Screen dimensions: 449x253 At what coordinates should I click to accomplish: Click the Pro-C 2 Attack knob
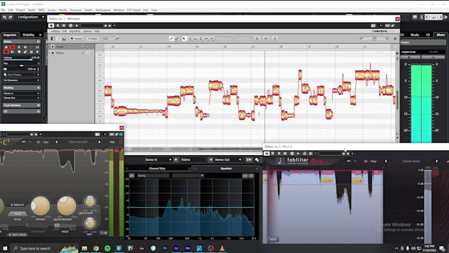[x=40, y=205]
